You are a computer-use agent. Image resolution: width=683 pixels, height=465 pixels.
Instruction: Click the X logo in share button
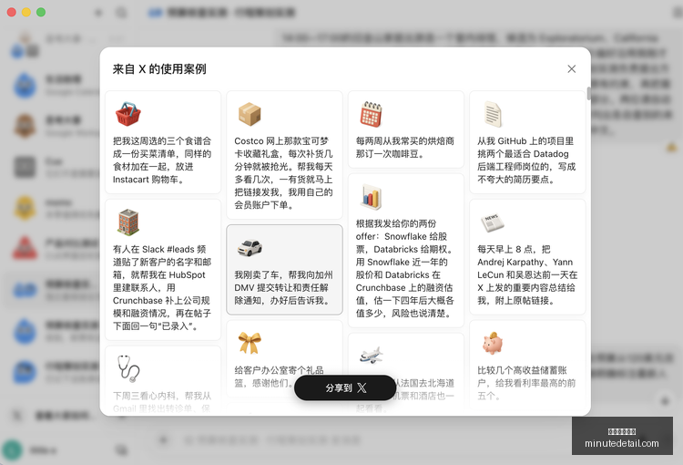point(362,387)
